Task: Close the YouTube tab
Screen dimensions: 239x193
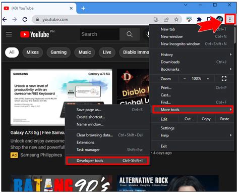Action: pyautogui.click(x=71, y=8)
